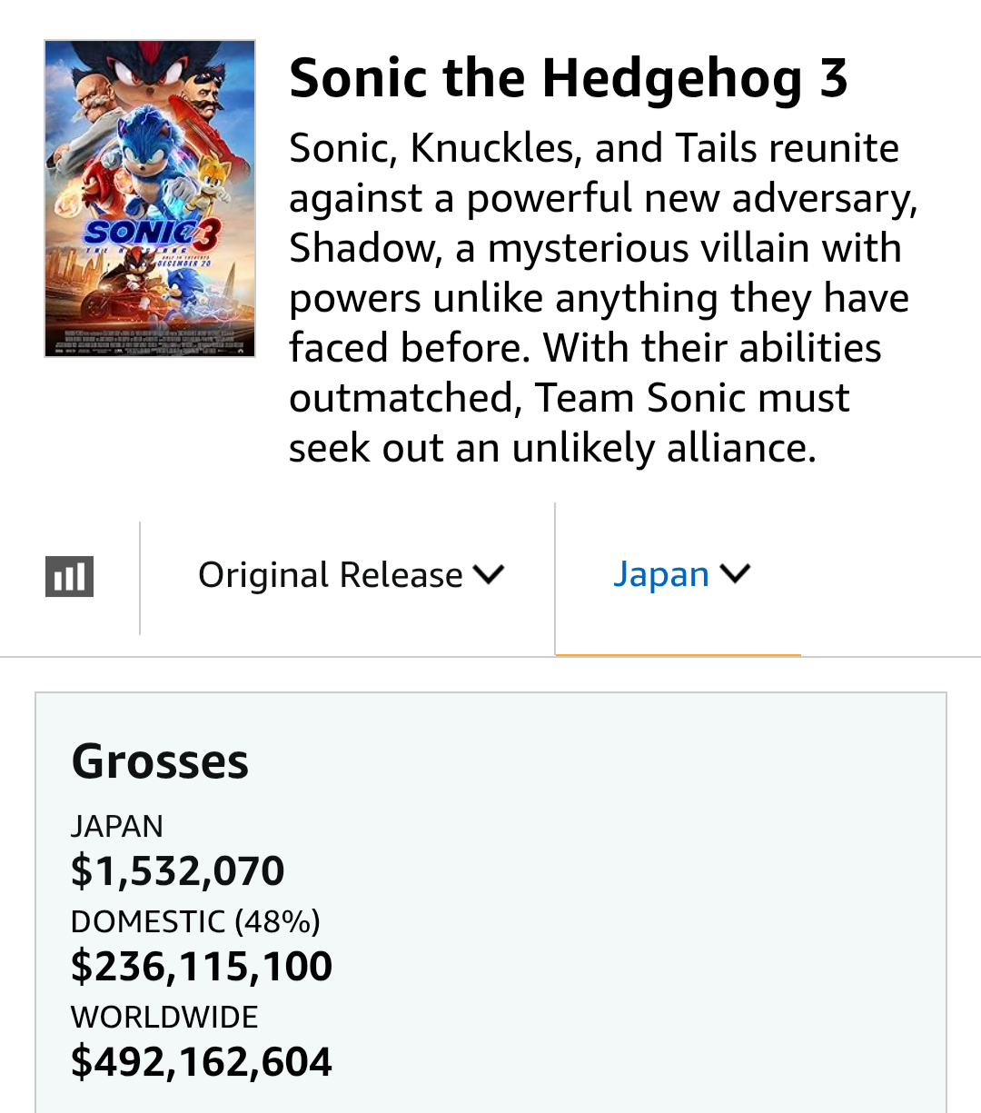Click the JAPAN gross label
981x1113 pixels.
(x=117, y=826)
